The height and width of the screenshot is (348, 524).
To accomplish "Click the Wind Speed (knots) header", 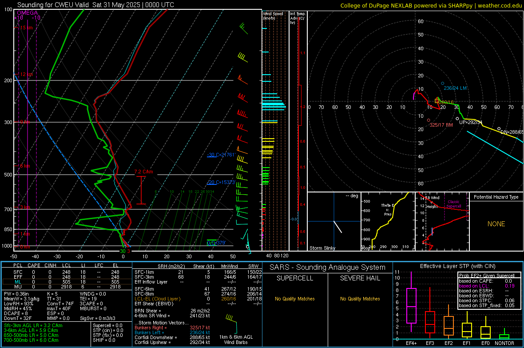I will coord(273,16).
